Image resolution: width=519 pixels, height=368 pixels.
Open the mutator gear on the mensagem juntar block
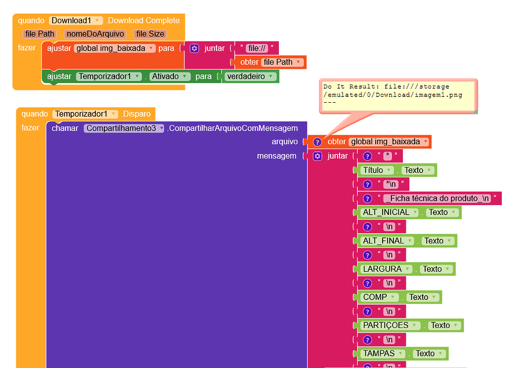[318, 156]
